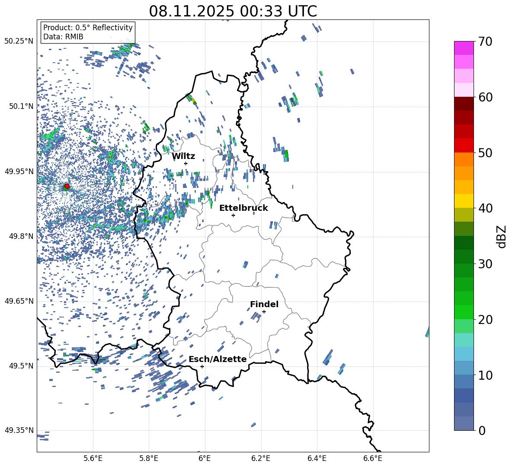The width and height of the screenshot is (512, 467).
Task: Click the magenta 70 dBZ colorbar segment
Action: pos(464,48)
